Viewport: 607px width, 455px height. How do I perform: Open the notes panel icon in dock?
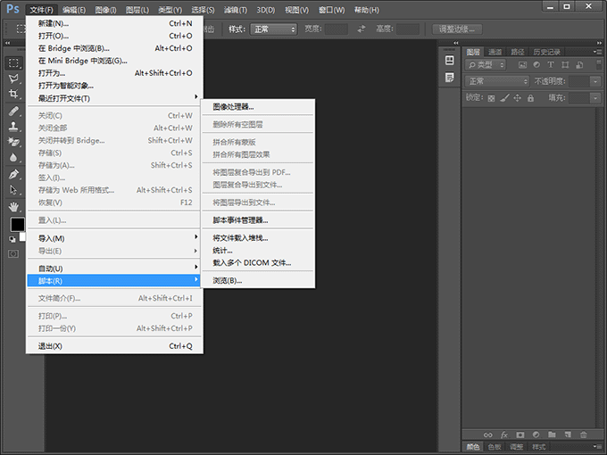[x=449, y=78]
